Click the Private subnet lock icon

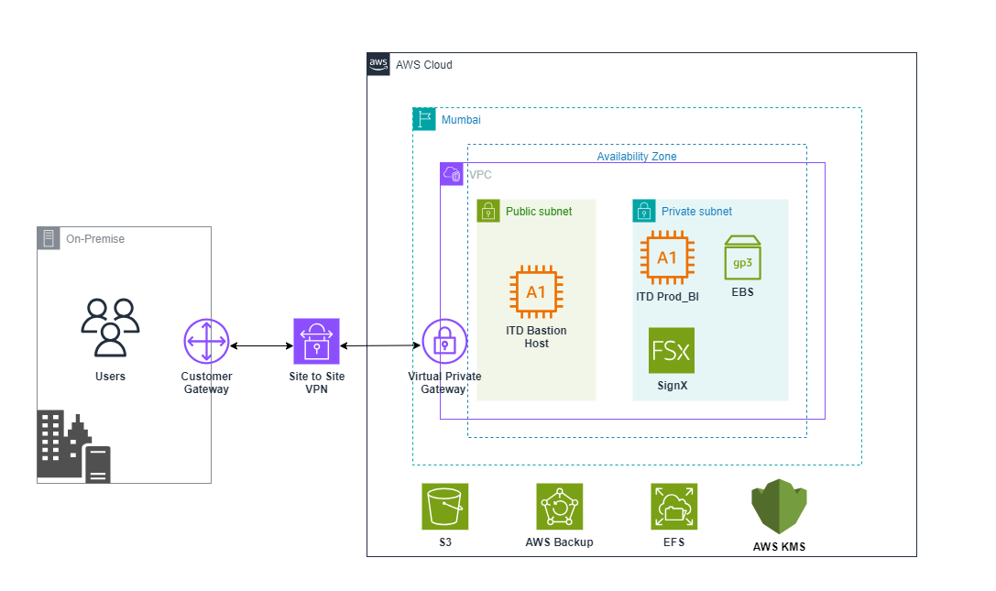(x=644, y=211)
